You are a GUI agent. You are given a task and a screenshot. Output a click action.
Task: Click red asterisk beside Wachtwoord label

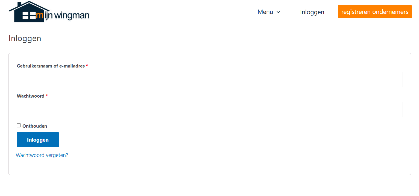click(47, 96)
